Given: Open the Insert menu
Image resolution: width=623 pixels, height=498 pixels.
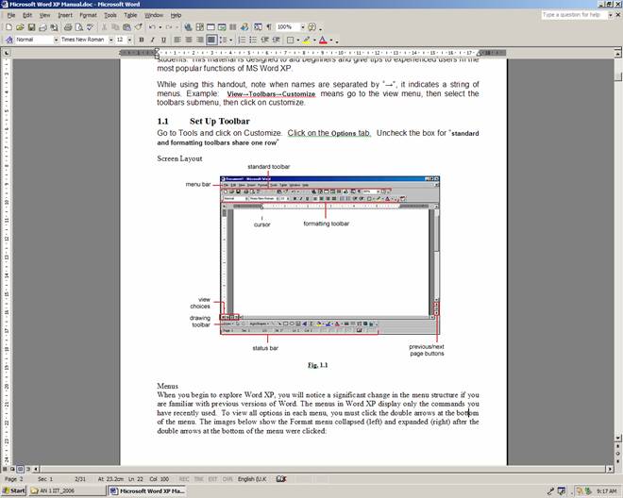Looking at the screenshot, I should 64,15.
